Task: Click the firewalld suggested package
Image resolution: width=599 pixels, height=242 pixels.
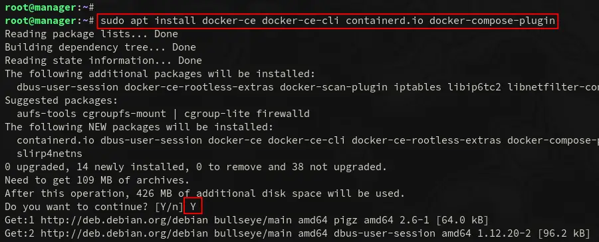Action: click(x=283, y=114)
